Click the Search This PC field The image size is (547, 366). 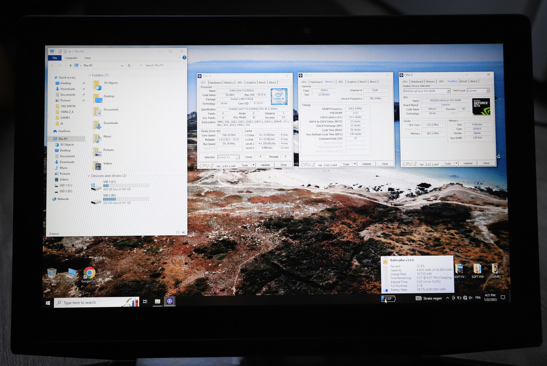coord(160,65)
